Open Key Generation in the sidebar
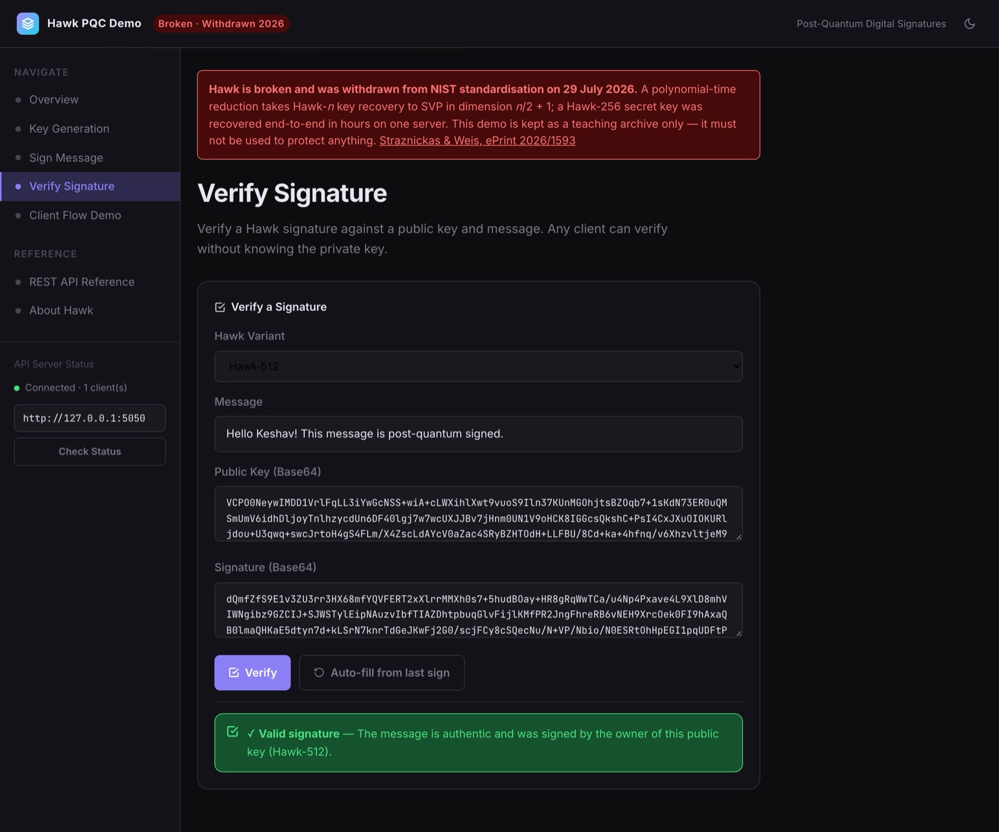999x832 pixels. click(x=90, y=129)
